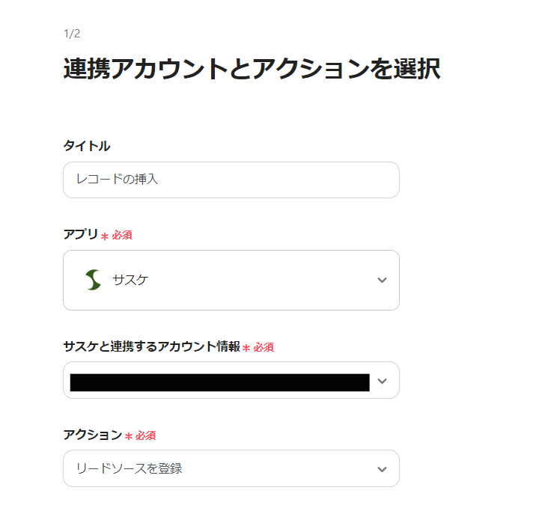Click the blacked-out account selection field

pos(219,382)
